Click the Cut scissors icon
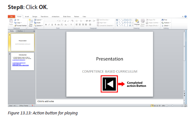Viewport: 190px width, 117px height. click(15, 20)
